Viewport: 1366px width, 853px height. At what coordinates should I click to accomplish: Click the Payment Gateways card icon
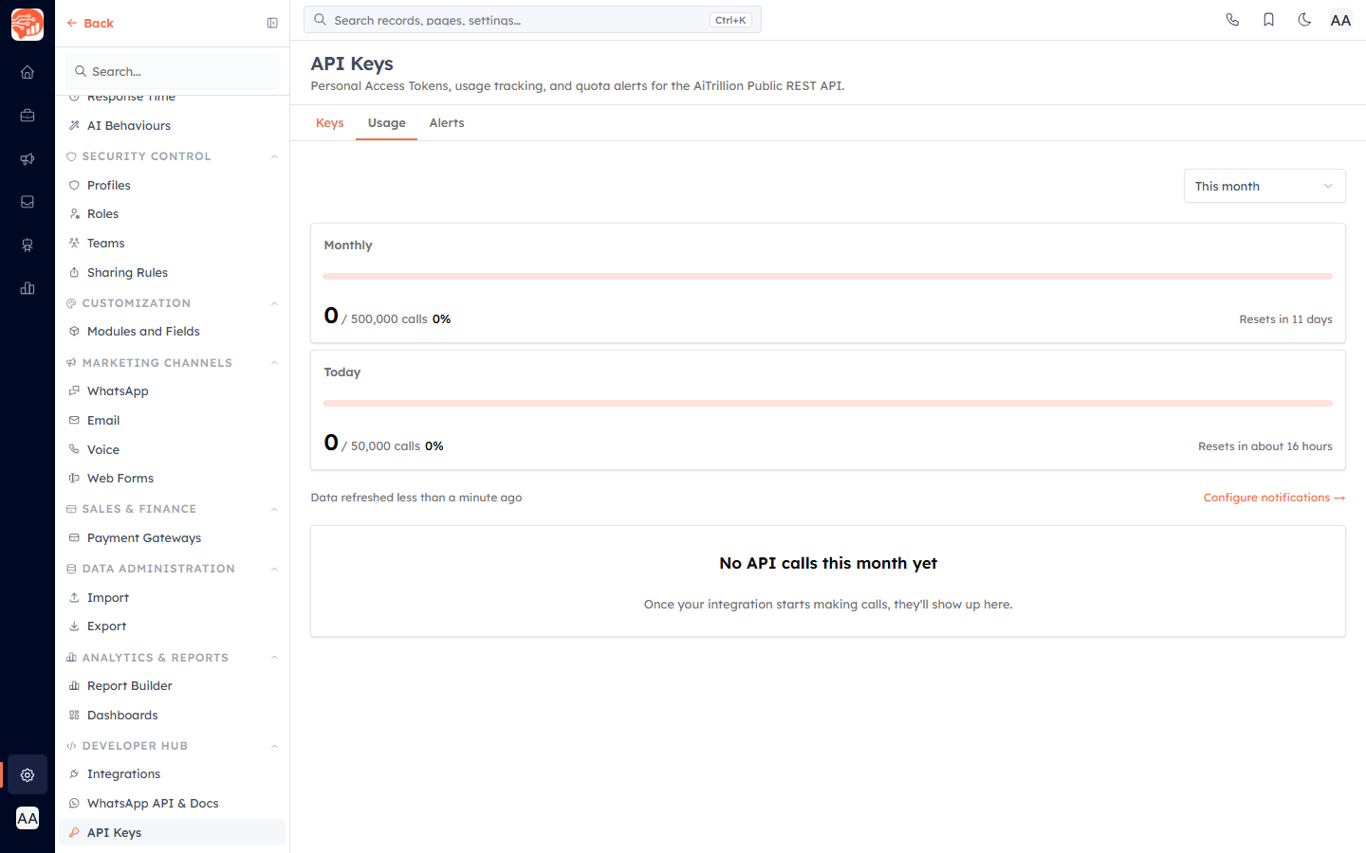pyautogui.click(x=74, y=537)
